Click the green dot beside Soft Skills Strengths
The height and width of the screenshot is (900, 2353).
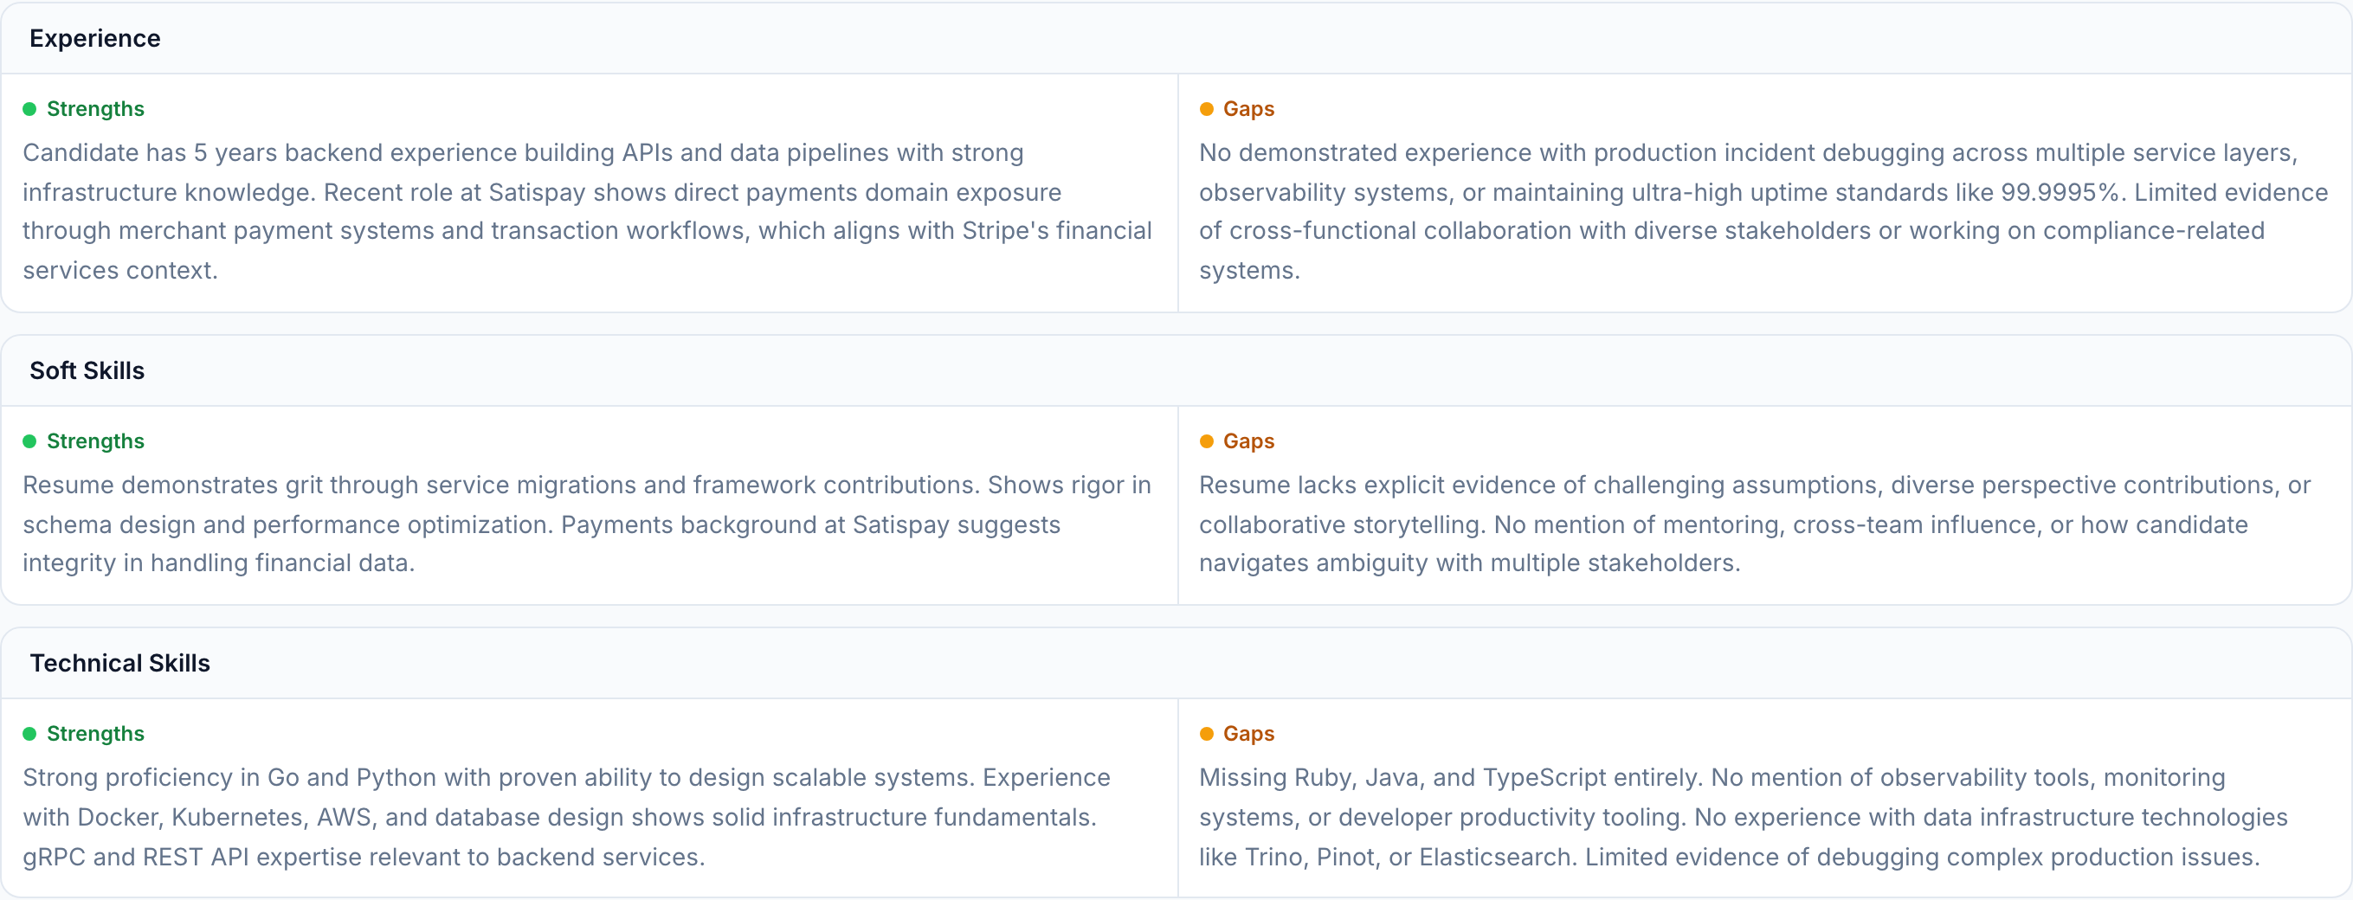(29, 442)
